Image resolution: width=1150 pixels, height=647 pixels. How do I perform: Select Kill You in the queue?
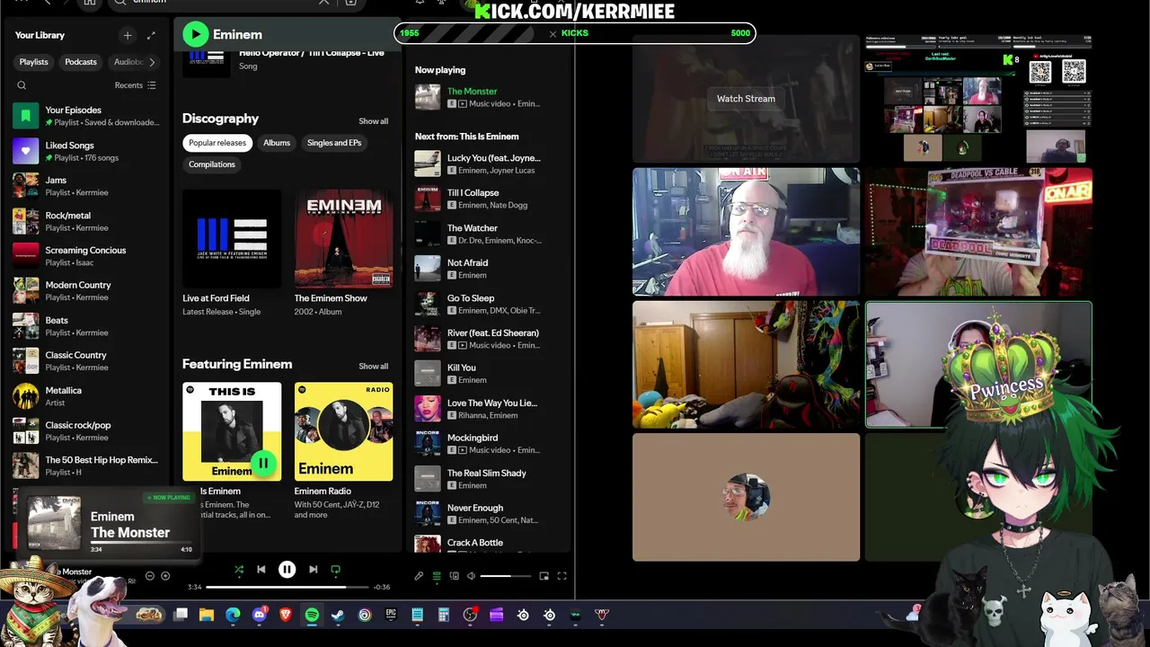[x=490, y=374]
